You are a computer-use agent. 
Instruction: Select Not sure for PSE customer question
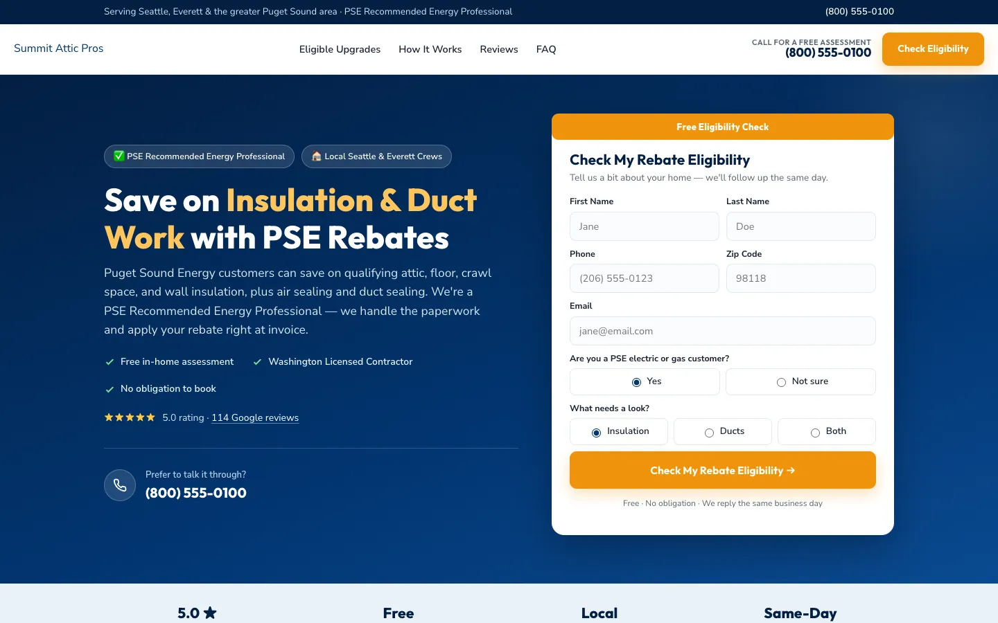[800, 382]
